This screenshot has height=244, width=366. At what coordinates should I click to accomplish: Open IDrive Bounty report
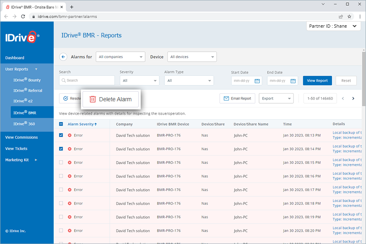(27, 80)
